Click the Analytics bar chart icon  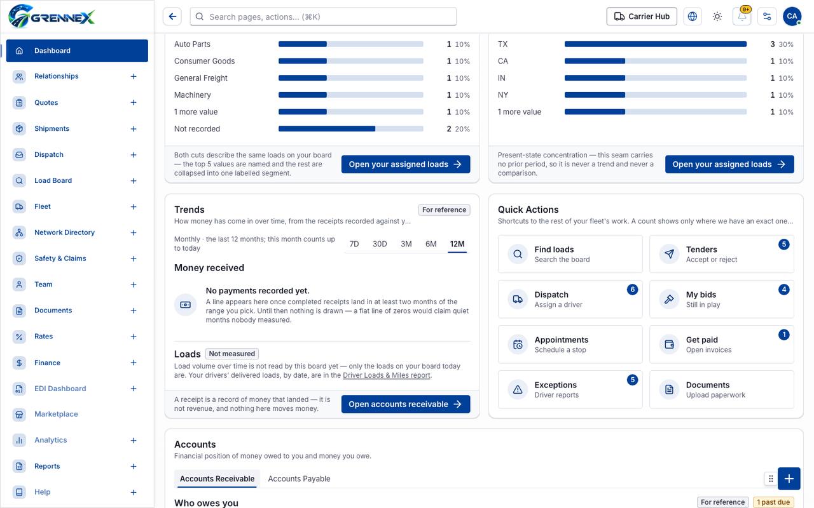[x=20, y=440]
